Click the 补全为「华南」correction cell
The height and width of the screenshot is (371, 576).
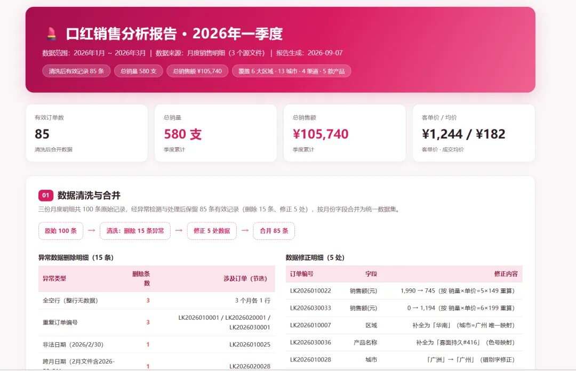pos(463,325)
